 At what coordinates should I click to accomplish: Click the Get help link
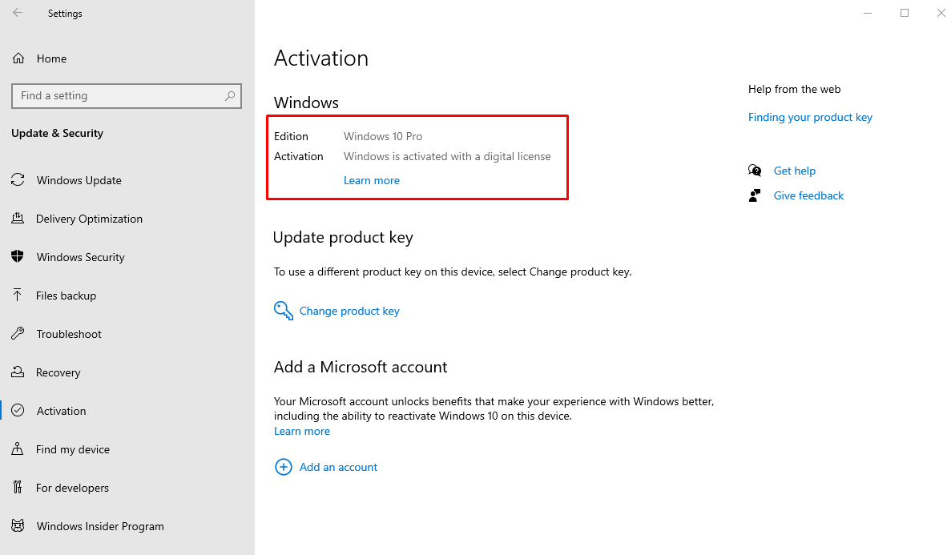coord(794,171)
